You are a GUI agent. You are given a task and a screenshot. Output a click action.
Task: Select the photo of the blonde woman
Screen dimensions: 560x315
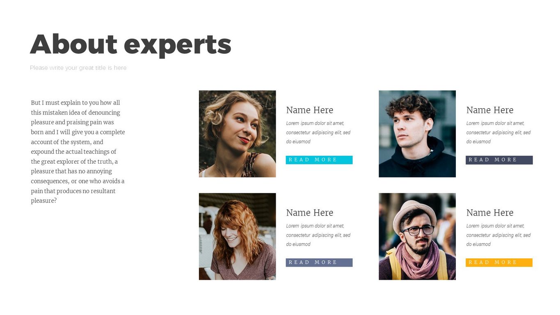click(237, 134)
